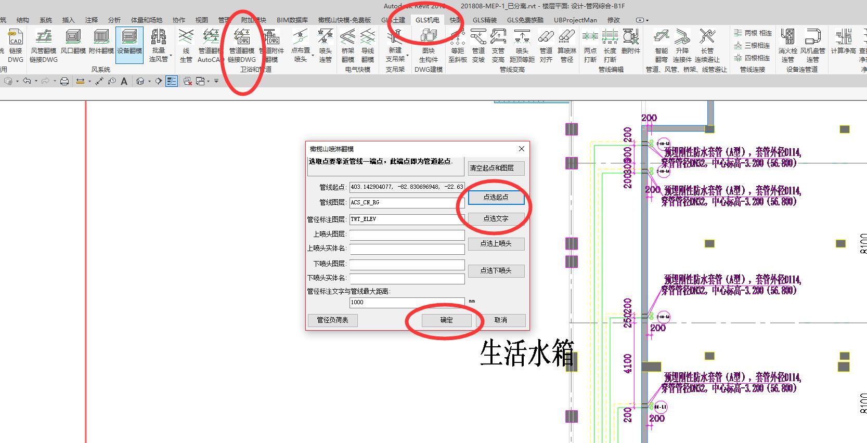
Task: Click the 点选起点 button
Action: pos(496,197)
